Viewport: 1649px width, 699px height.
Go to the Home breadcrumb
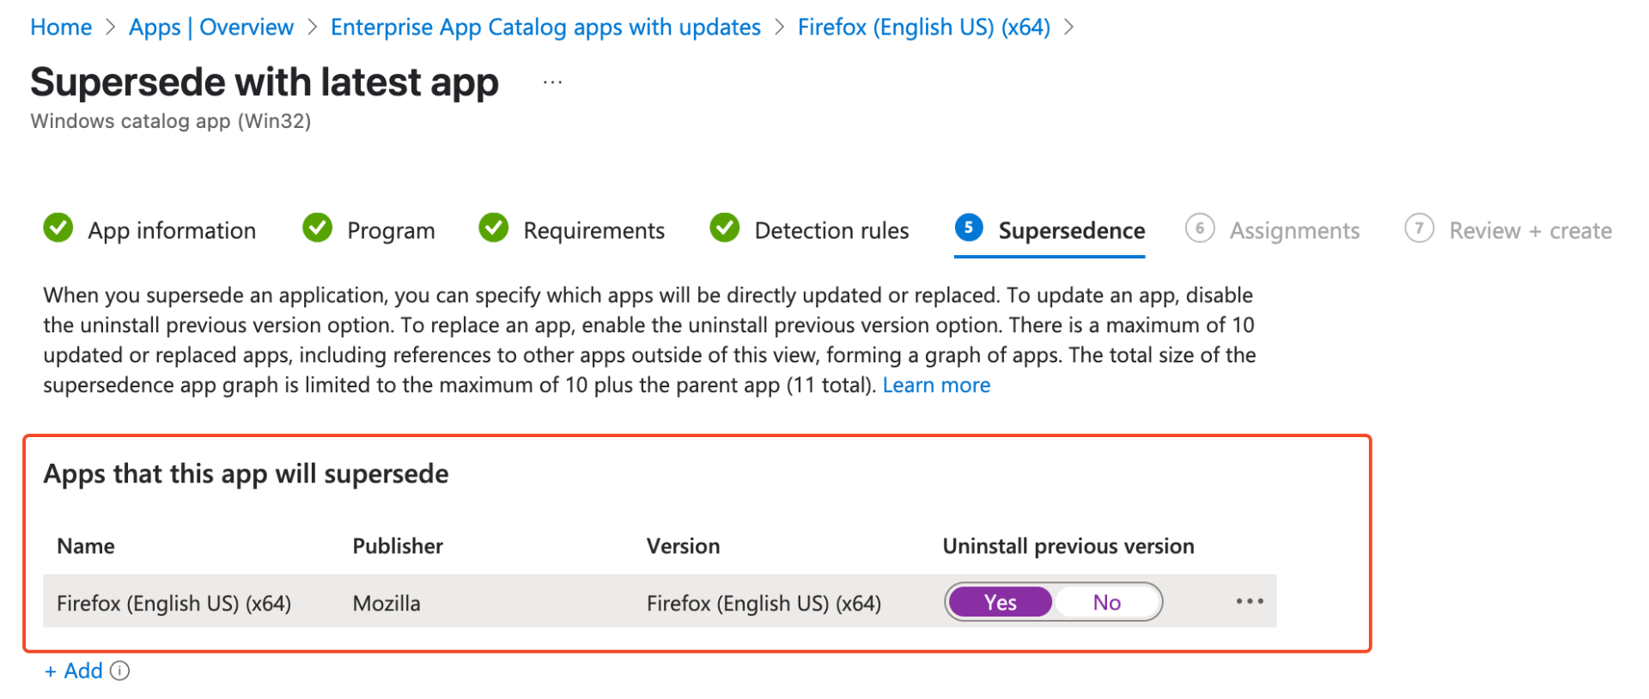[x=61, y=27]
